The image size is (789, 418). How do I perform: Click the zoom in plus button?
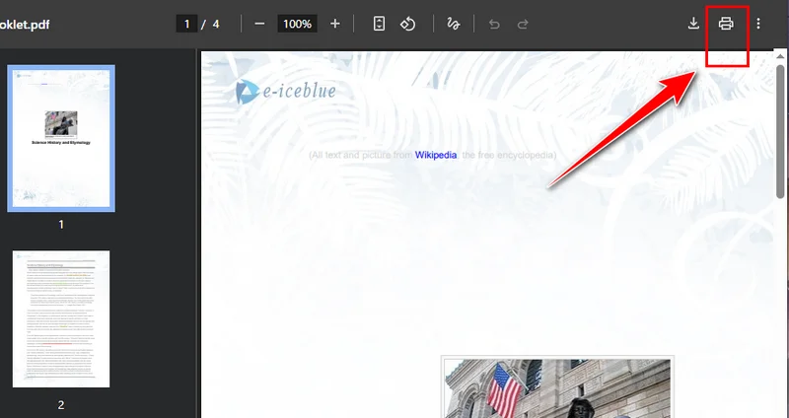[x=335, y=24]
